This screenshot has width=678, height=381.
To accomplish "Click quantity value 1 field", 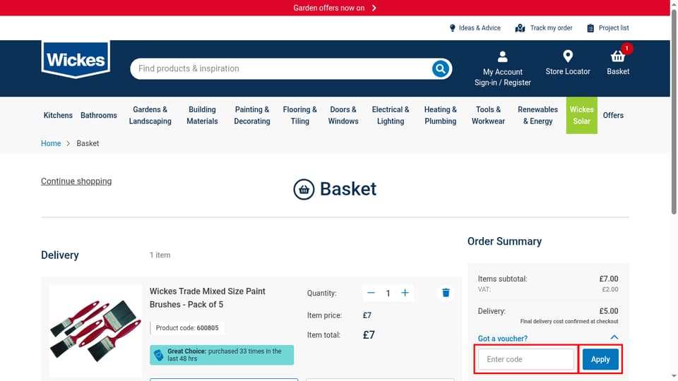I will click(x=388, y=294).
